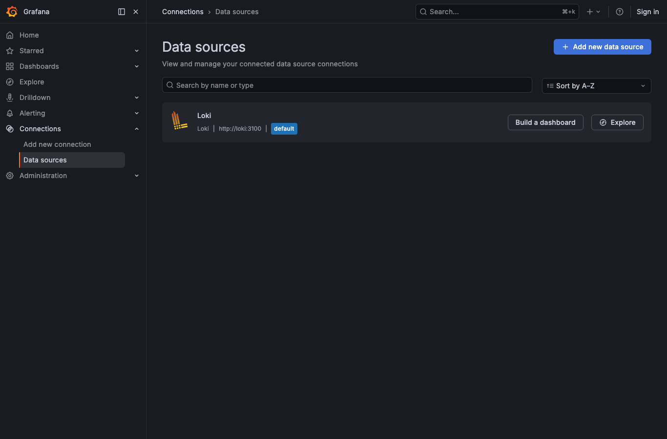
Task: Click the Dashboards grid icon
Action: (10, 66)
